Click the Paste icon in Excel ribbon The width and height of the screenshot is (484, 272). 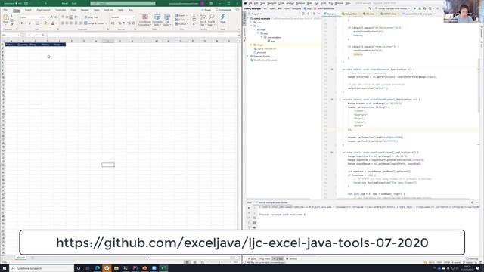[6, 18]
